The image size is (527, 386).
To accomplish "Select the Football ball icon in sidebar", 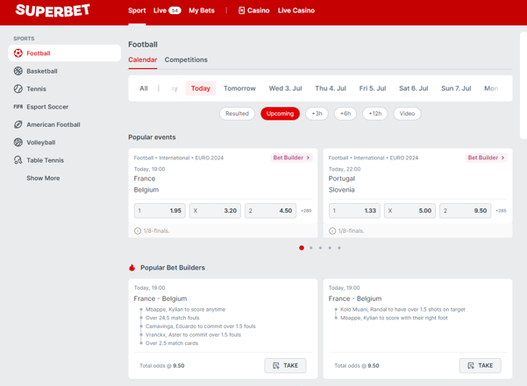I will (18, 53).
